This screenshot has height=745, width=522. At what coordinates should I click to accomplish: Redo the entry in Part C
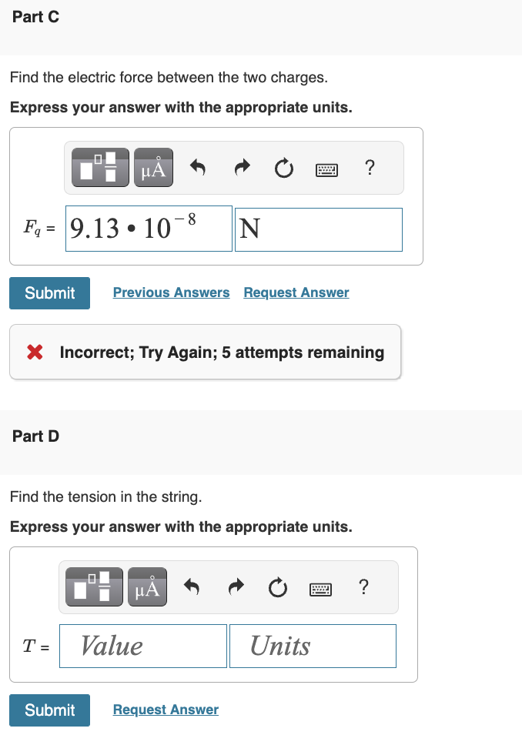(241, 167)
